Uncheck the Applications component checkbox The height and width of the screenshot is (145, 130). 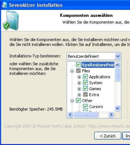pos(85,77)
